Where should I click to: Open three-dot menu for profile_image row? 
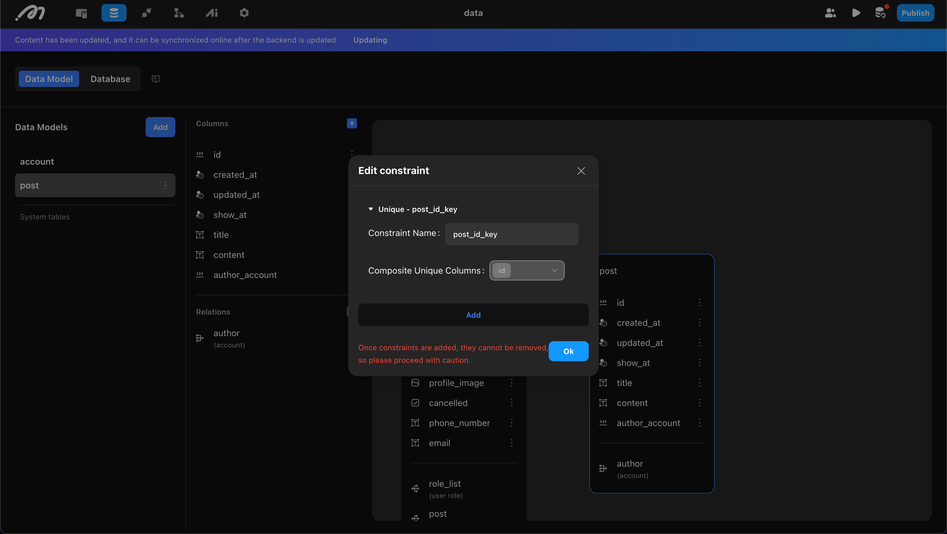[x=511, y=383]
